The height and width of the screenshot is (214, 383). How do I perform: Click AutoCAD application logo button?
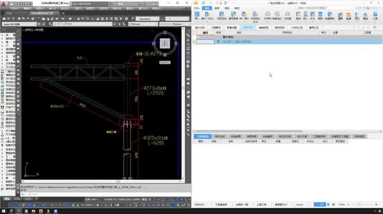coord(4,4)
